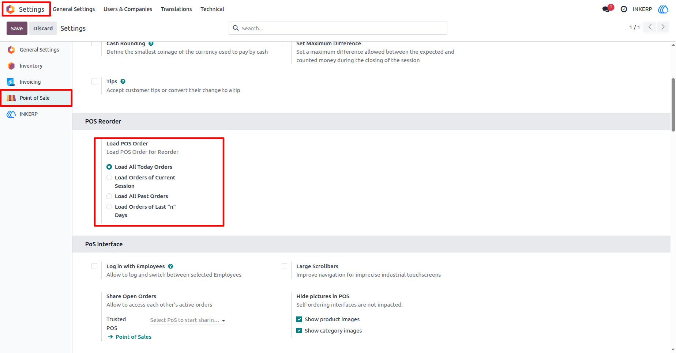Click the Save button
Viewport: 676px width, 353px height.
pos(17,28)
